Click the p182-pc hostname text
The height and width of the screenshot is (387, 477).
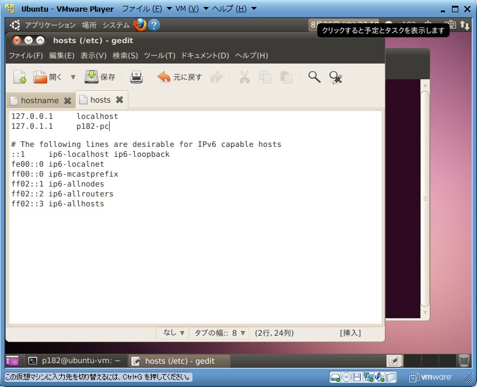pyautogui.click(x=93, y=126)
